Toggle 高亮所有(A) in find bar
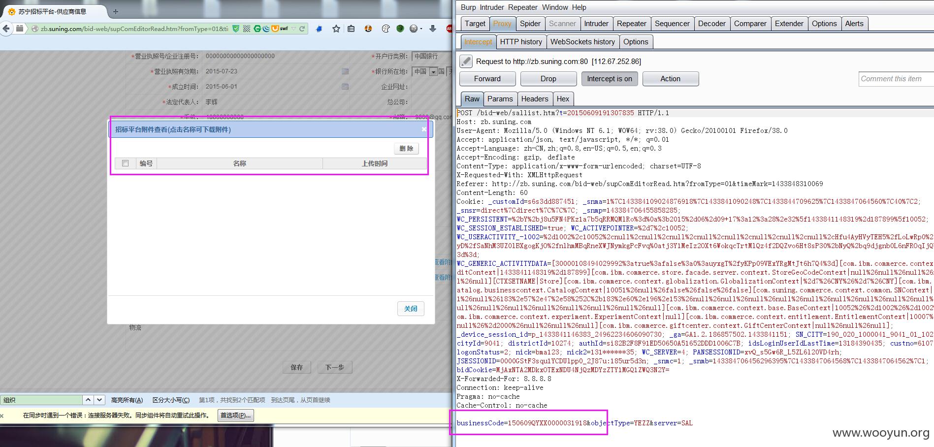934x447 pixels. pos(127,400)
